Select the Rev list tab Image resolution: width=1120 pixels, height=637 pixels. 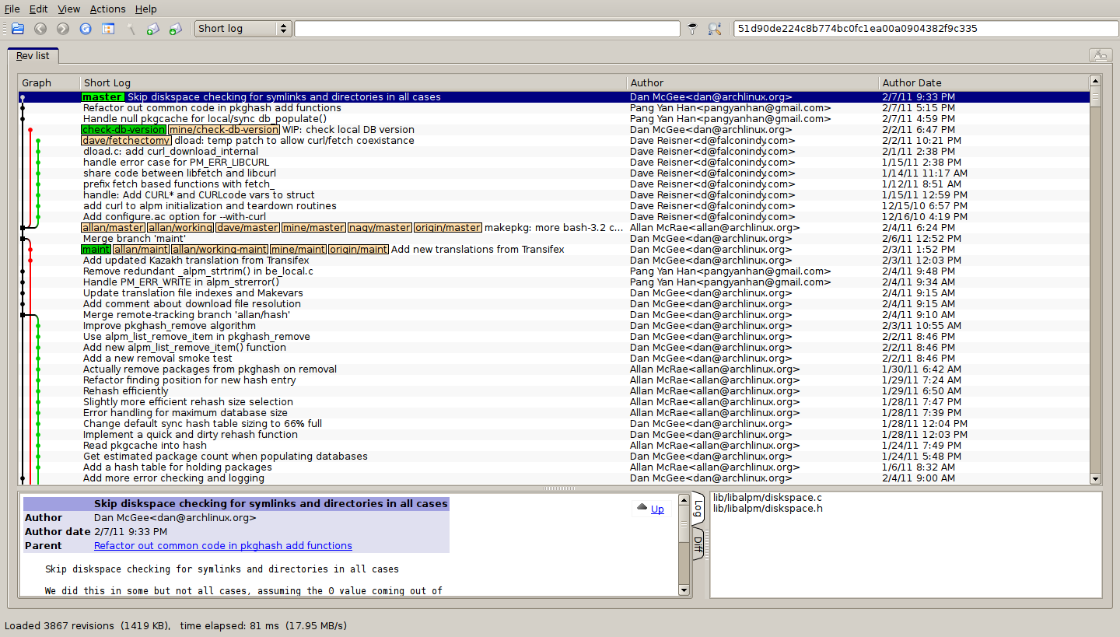[x=33, y=56]
